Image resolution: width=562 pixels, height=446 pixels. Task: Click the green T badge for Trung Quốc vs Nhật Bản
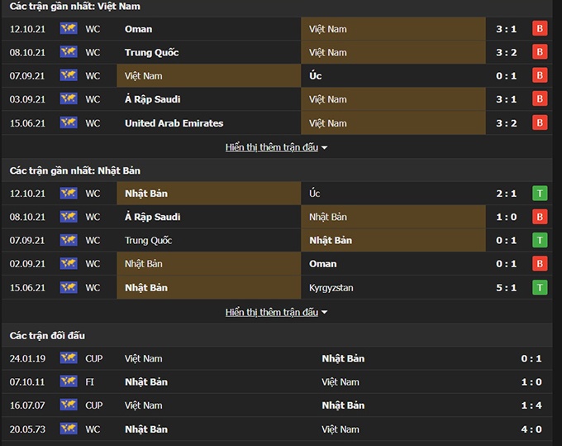pyautogui.click(x=540, y=241)
